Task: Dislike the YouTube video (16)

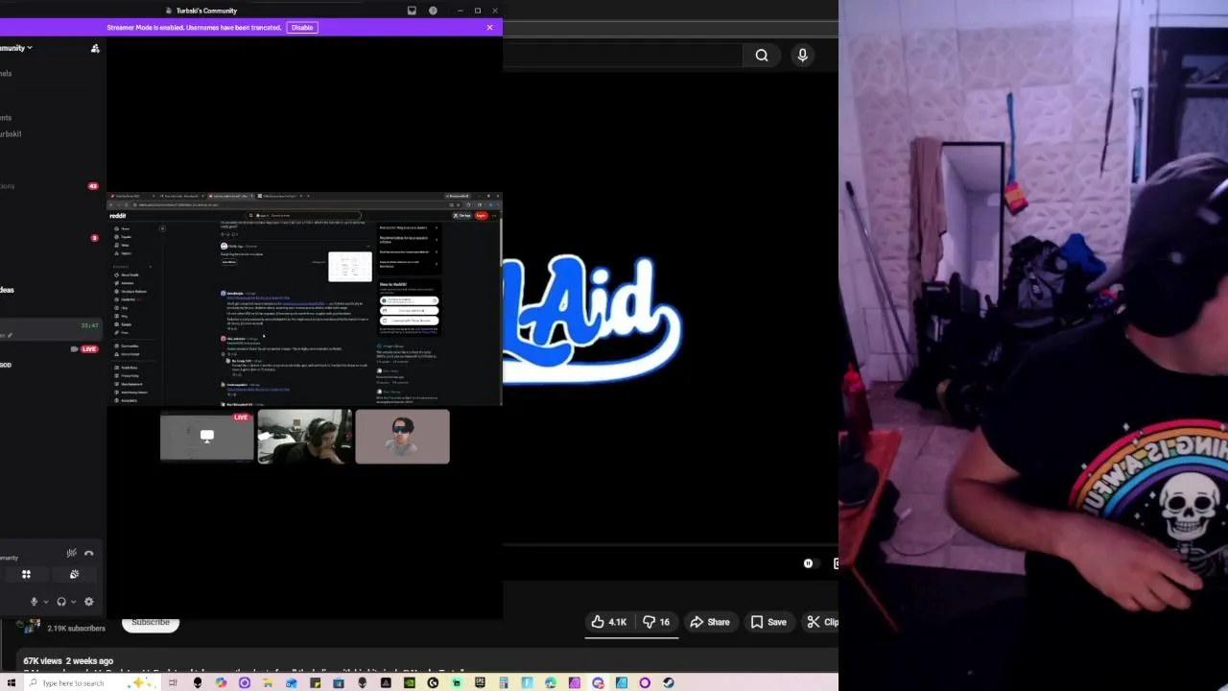Action: 657,622
